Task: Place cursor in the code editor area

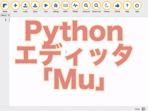Action: point(78,62)
